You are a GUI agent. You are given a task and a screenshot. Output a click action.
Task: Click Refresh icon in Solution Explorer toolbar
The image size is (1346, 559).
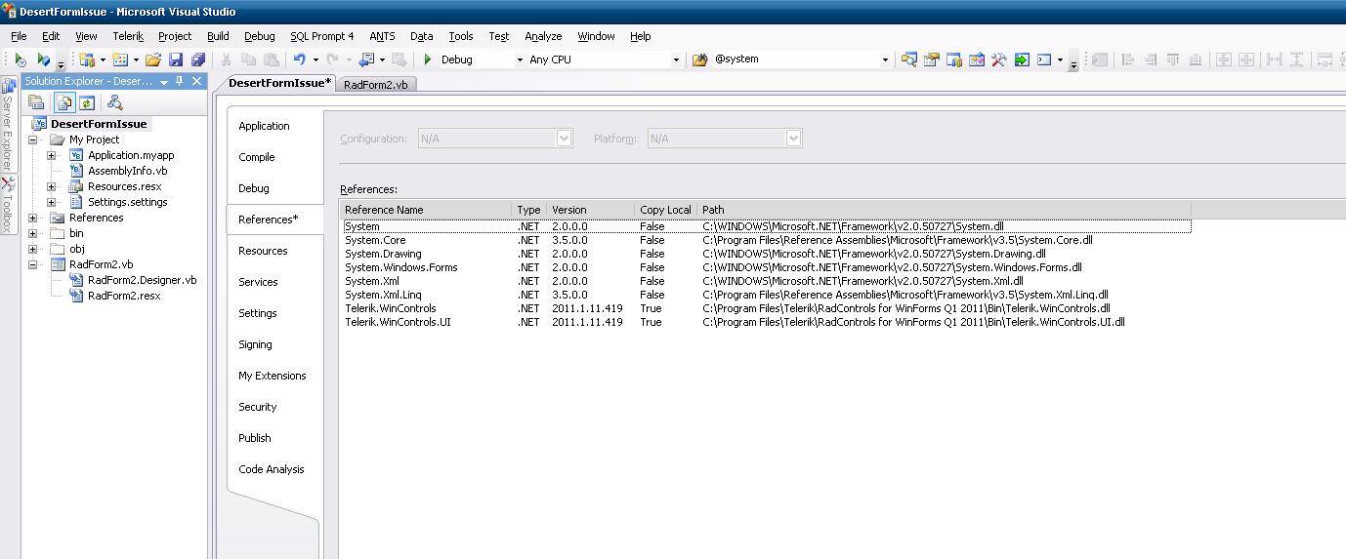[x=86, y=102]
